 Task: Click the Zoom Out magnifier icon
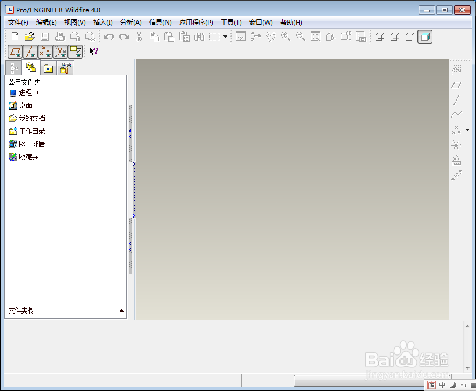coord(300,37)
